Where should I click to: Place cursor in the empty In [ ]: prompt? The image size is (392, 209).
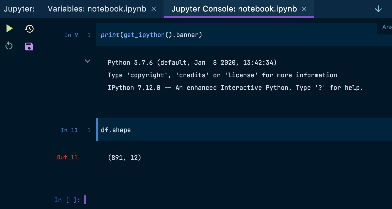pos(85,200)
